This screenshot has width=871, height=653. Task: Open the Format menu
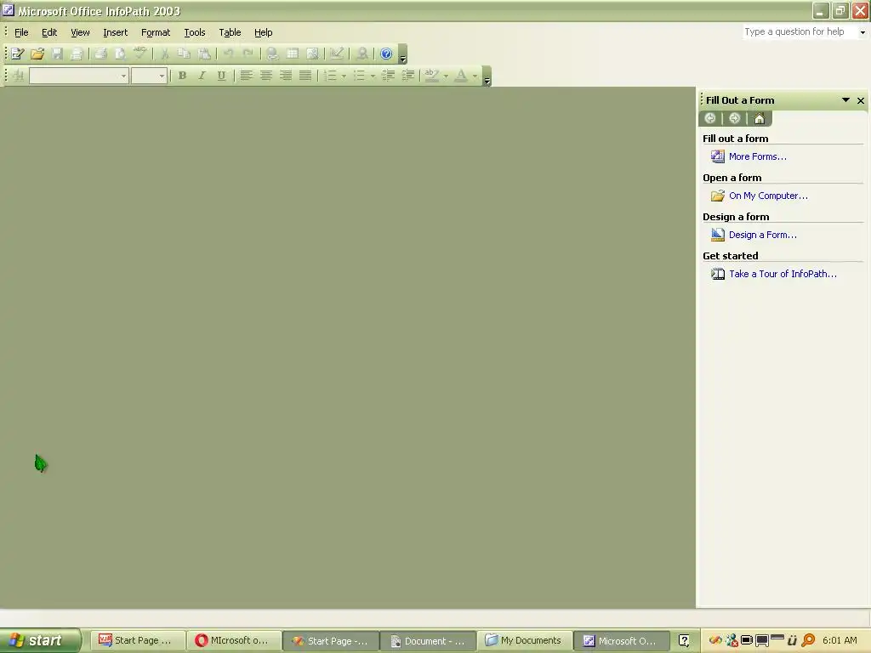pyautogui.click(x=156, y=32)
